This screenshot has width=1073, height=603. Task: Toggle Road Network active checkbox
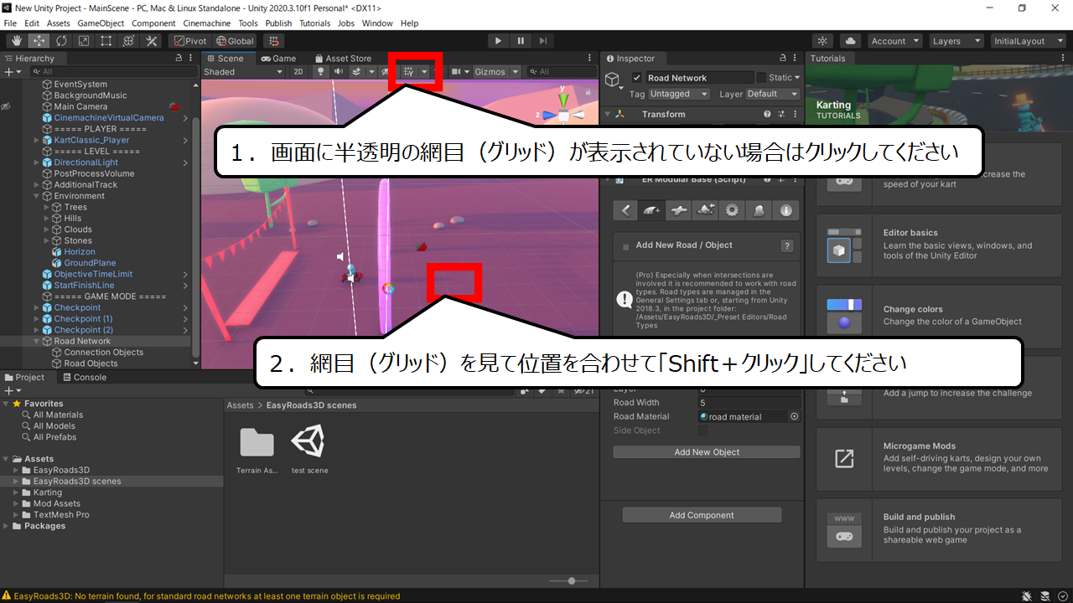tap(636, 78)
